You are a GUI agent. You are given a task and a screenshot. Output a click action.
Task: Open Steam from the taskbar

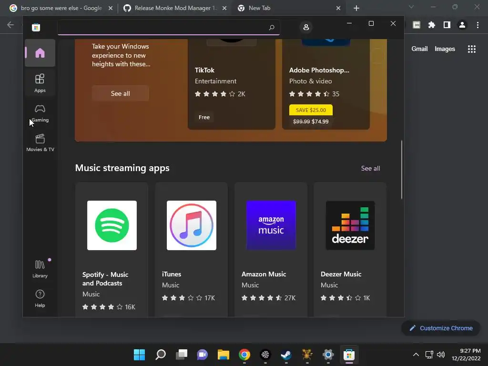point(286,355)
